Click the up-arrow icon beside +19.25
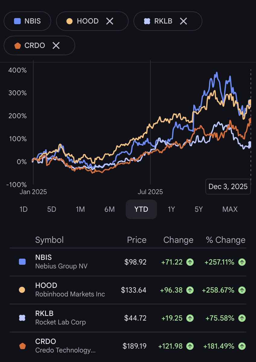Image resolution: width=256 pixels, height=362 pixels. click(x=190, y=318)
